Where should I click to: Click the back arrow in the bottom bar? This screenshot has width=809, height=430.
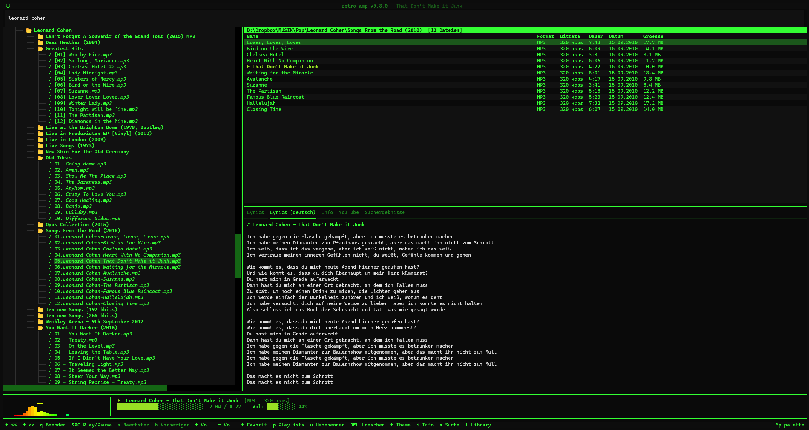[7, 425]
